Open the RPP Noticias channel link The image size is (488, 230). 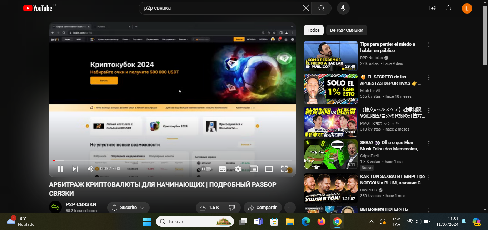[x=371, y=58]
